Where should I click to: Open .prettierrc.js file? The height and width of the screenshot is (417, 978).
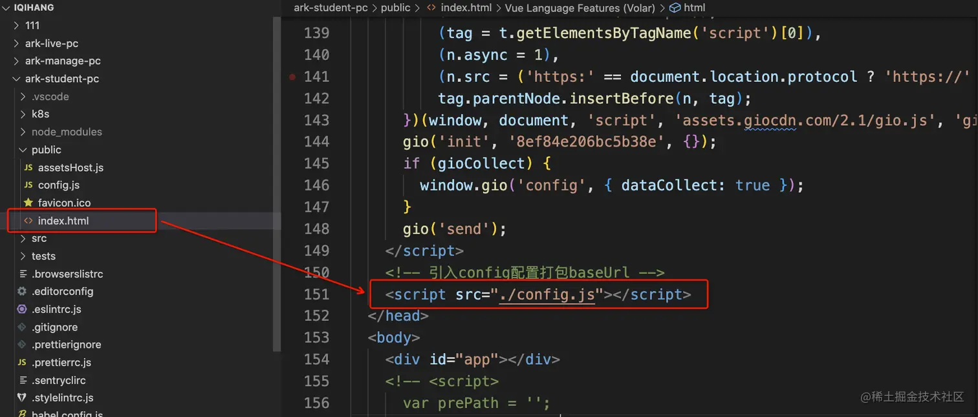(61, 362)
